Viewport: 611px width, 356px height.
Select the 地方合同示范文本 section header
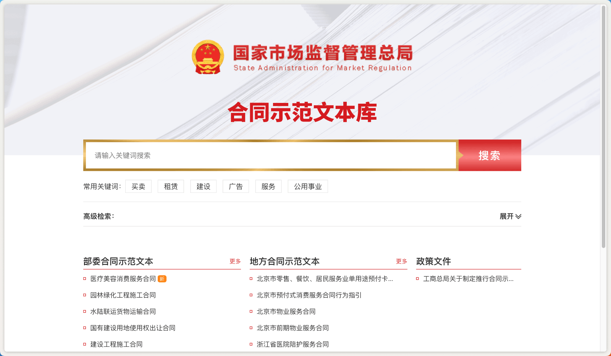284,262
